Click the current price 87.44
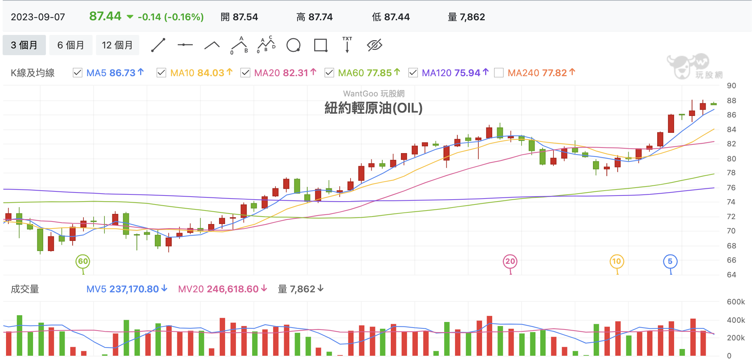Viewport: 753px width, 361px height. (x=105, y=16)
